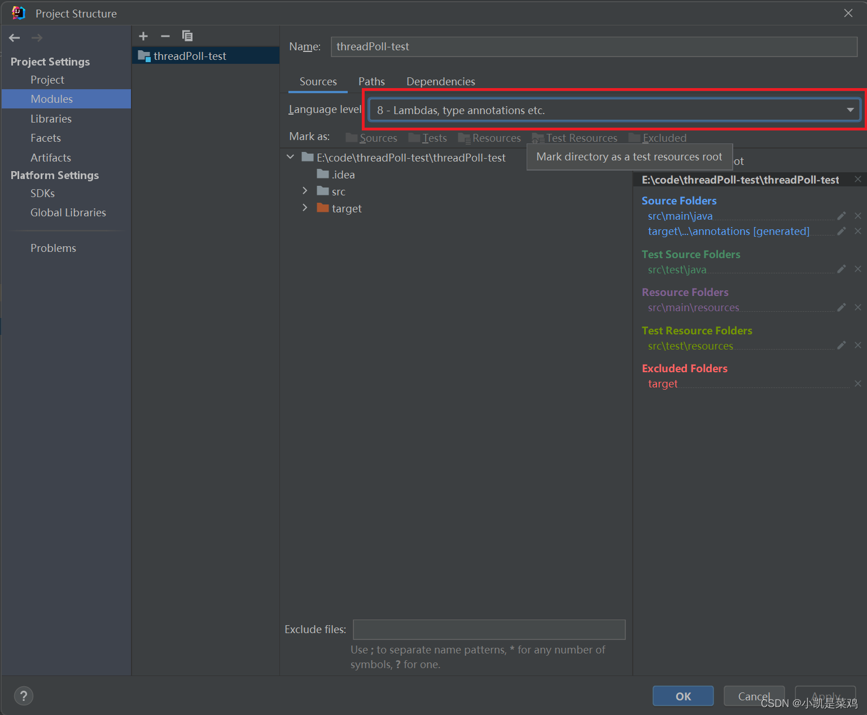Mark directory as Tests
Viewport: 867px width, 715px height.
click(x=428, y=138)
